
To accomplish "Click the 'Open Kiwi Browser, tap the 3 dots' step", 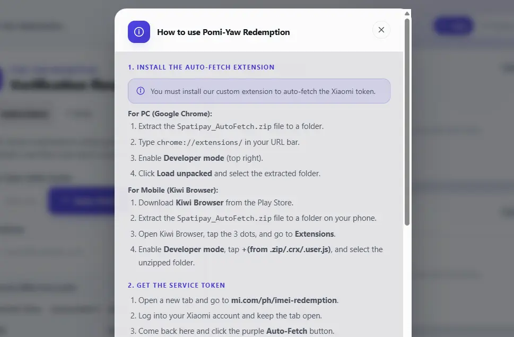I will click(x=237, y=234).
